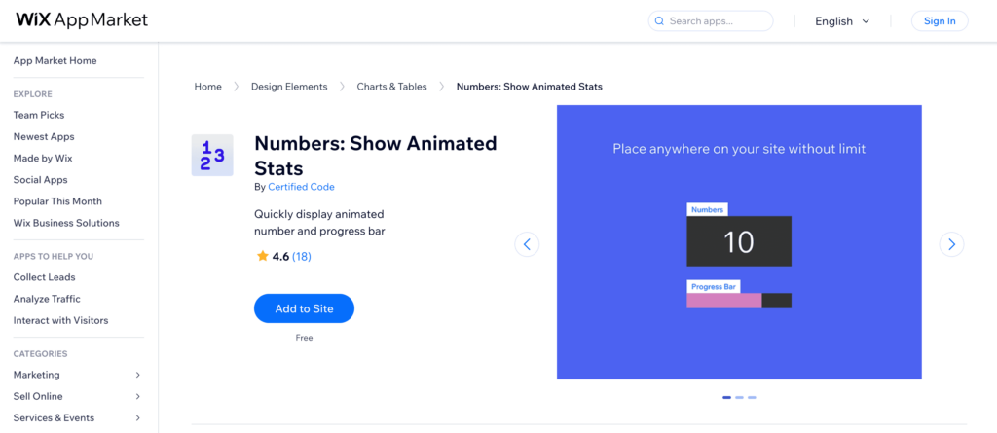Open App Market Home in sidebar
Screen dimensions: 997x433
pos(55,61)
